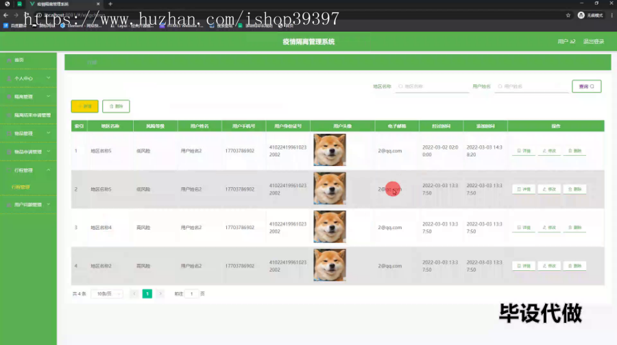Click the 用户 a2 account label
The image size is (617, 345).
566,41
